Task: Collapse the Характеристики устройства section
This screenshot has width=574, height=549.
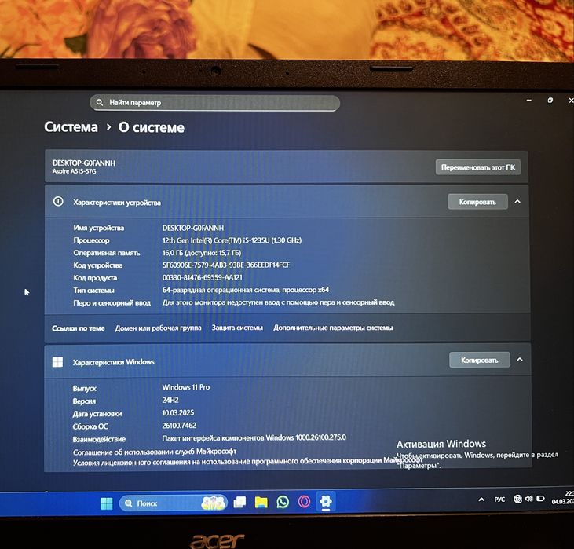Action: coord(517,201)
